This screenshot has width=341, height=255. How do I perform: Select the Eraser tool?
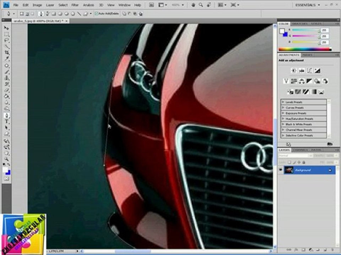pyautogui.click(x=7, y=90)
